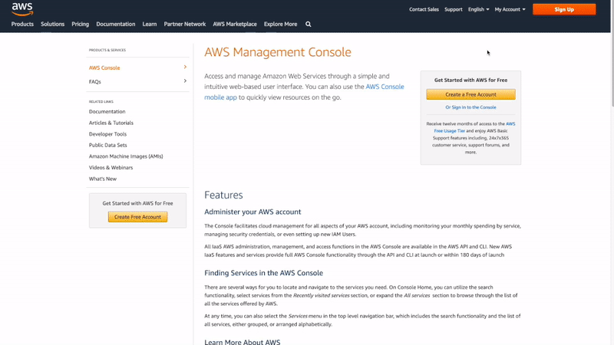This screenshot has width=614, height=345.
Task: Click the Features heading
Action: [x=223, y=195]
